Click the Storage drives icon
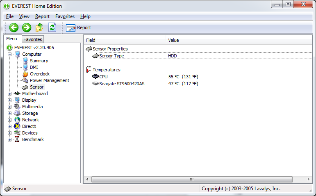 coord(17,113)
